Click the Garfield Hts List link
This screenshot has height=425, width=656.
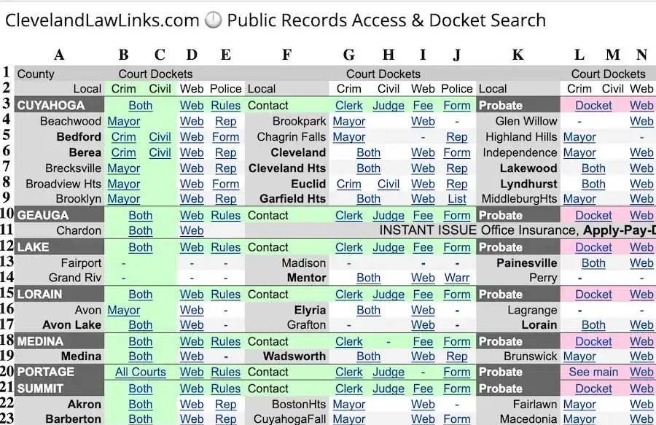pyautogui.click(x=457, y=198)
